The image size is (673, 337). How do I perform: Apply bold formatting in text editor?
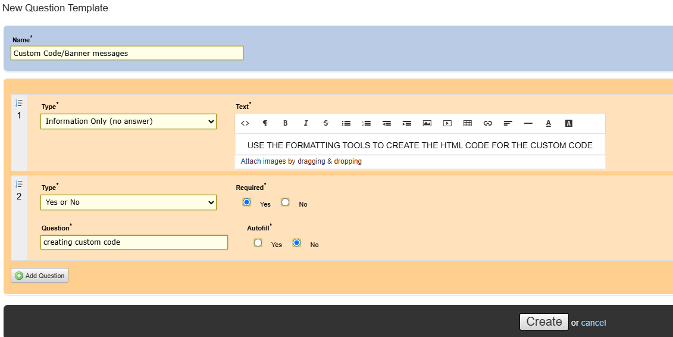click(285, 123)
